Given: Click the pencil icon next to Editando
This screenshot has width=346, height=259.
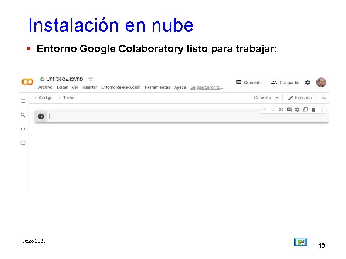Looking at the screenshot, I should 291,98.
